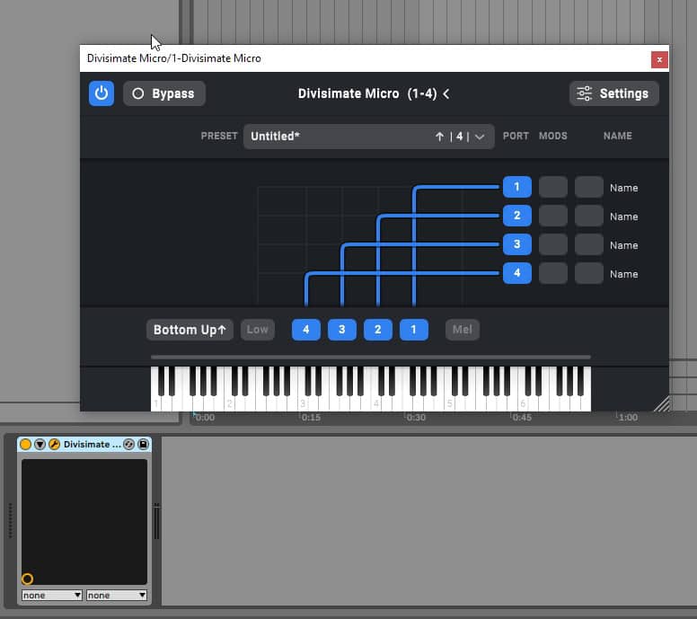Select port button 4
The height and width of the screenshot is (619, 697).
(517, 273)
